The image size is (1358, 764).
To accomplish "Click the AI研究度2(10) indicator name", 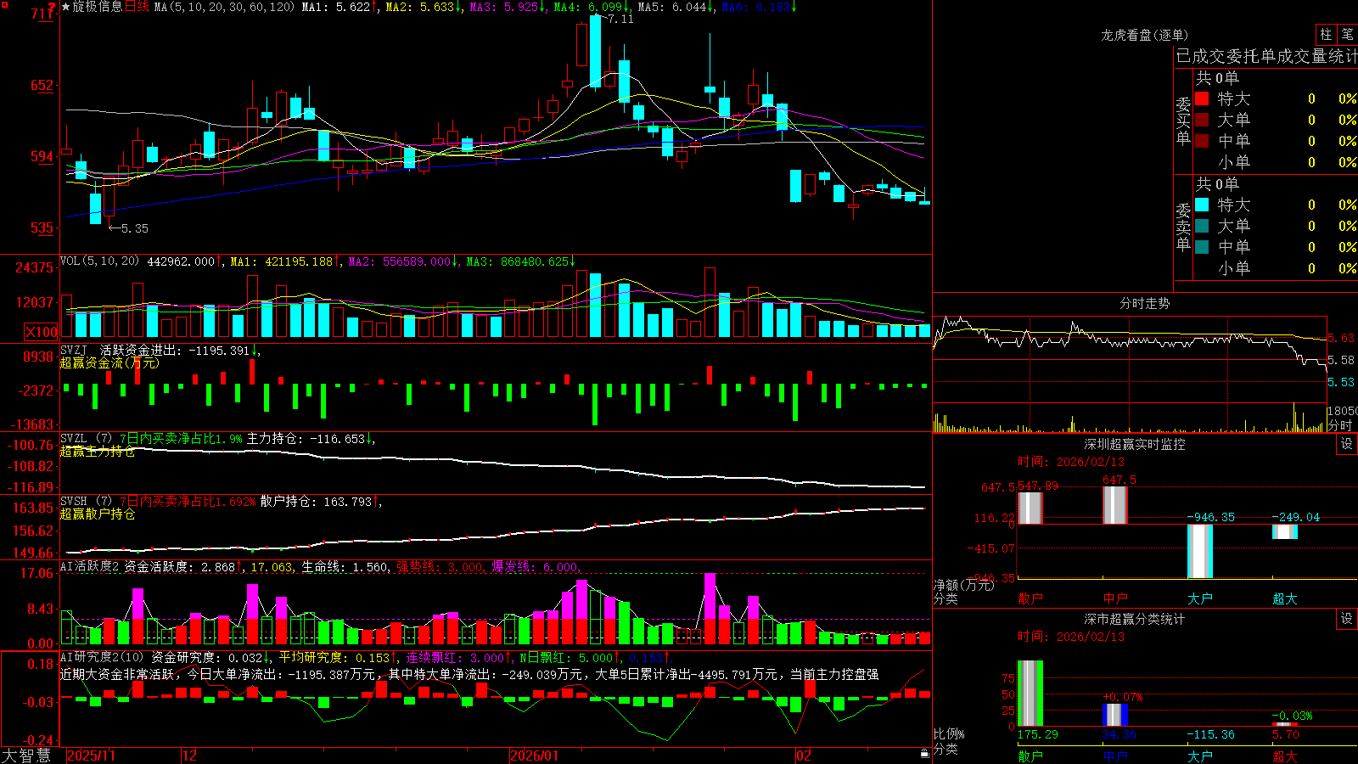I will click(102, 657).
